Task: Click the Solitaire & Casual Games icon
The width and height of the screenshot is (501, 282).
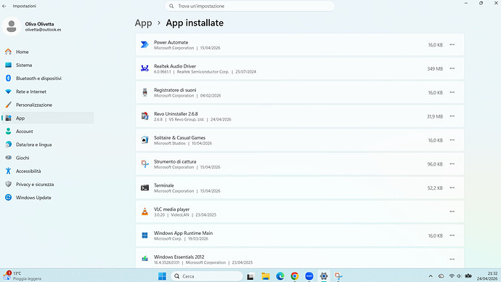Action: coord(144,140)
